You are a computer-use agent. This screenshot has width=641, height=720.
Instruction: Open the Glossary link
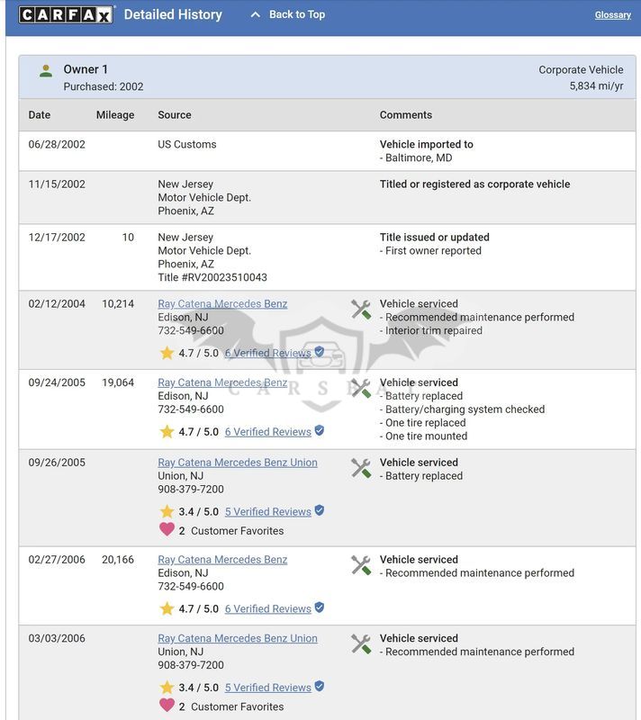coord(612,14)
